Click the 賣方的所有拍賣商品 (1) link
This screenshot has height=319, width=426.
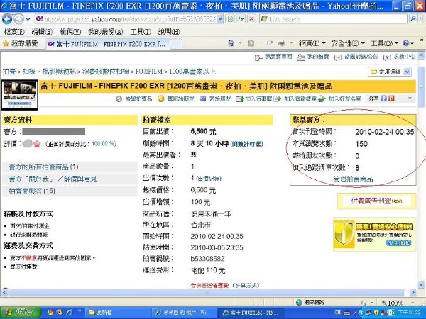(x=43, y=167)
